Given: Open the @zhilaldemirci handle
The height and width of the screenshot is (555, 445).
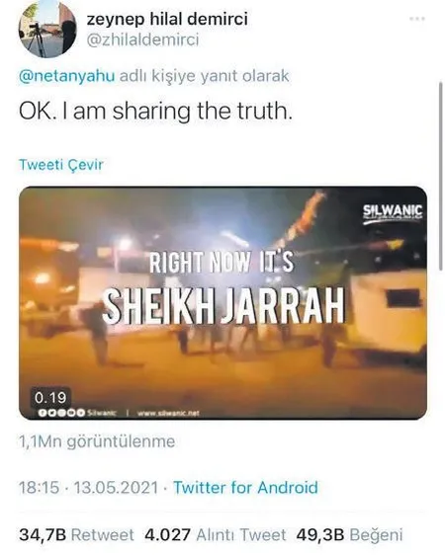Looking at the screenshot, I should coord(142,40).
